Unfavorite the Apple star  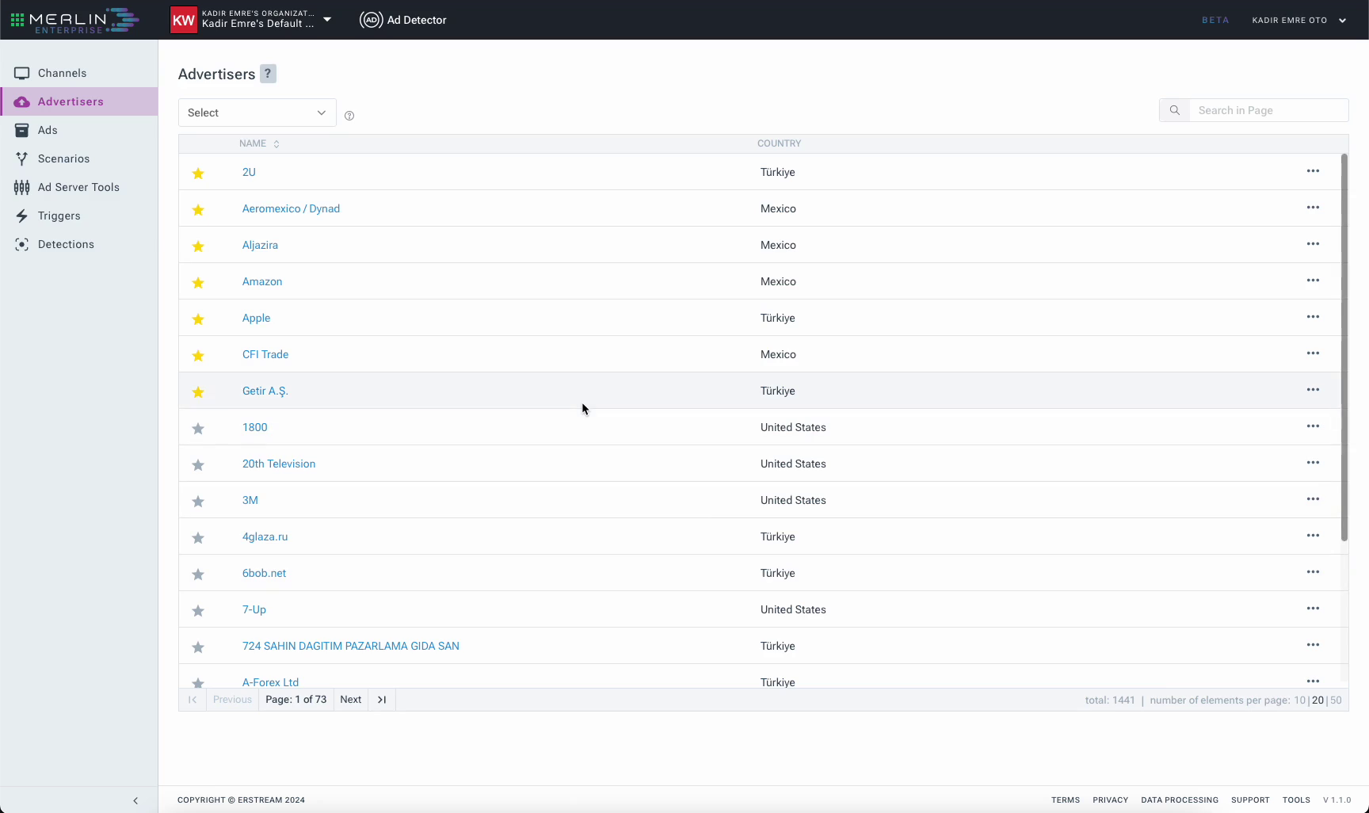198,319
